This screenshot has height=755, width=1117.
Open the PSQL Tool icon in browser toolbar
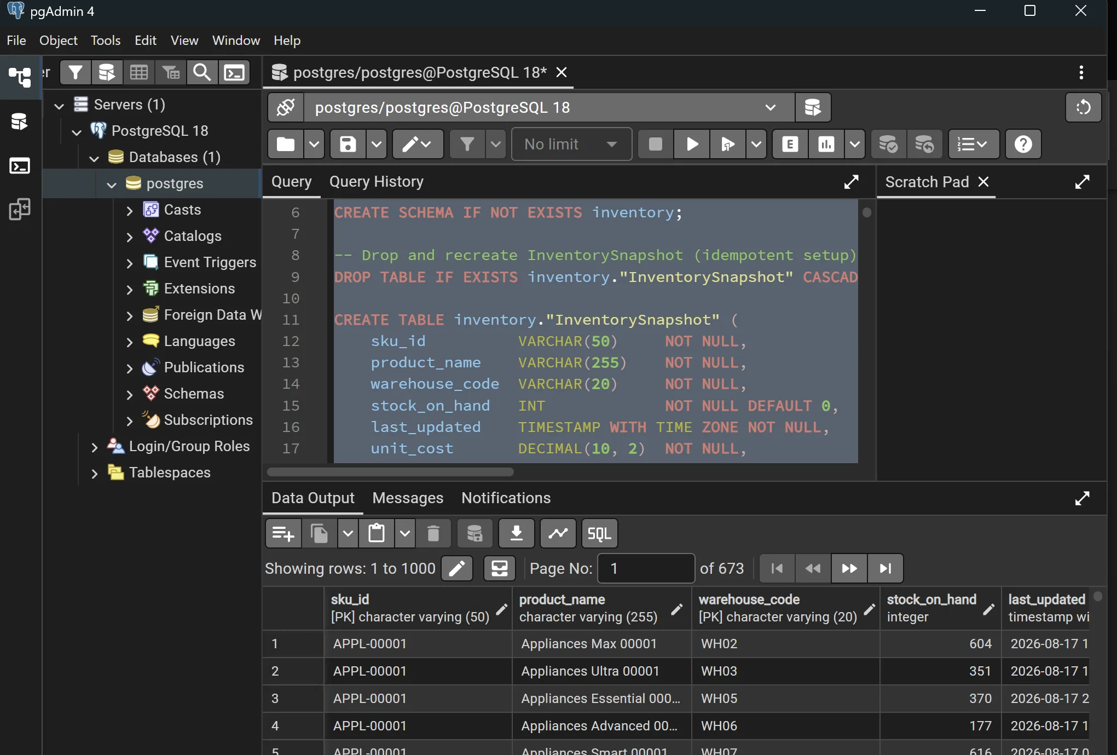234,72
